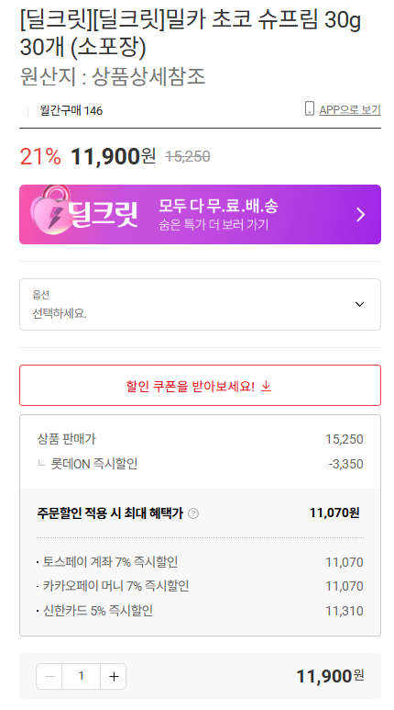Click the 롯데ON 즉시할인 line

click(200, 464)
